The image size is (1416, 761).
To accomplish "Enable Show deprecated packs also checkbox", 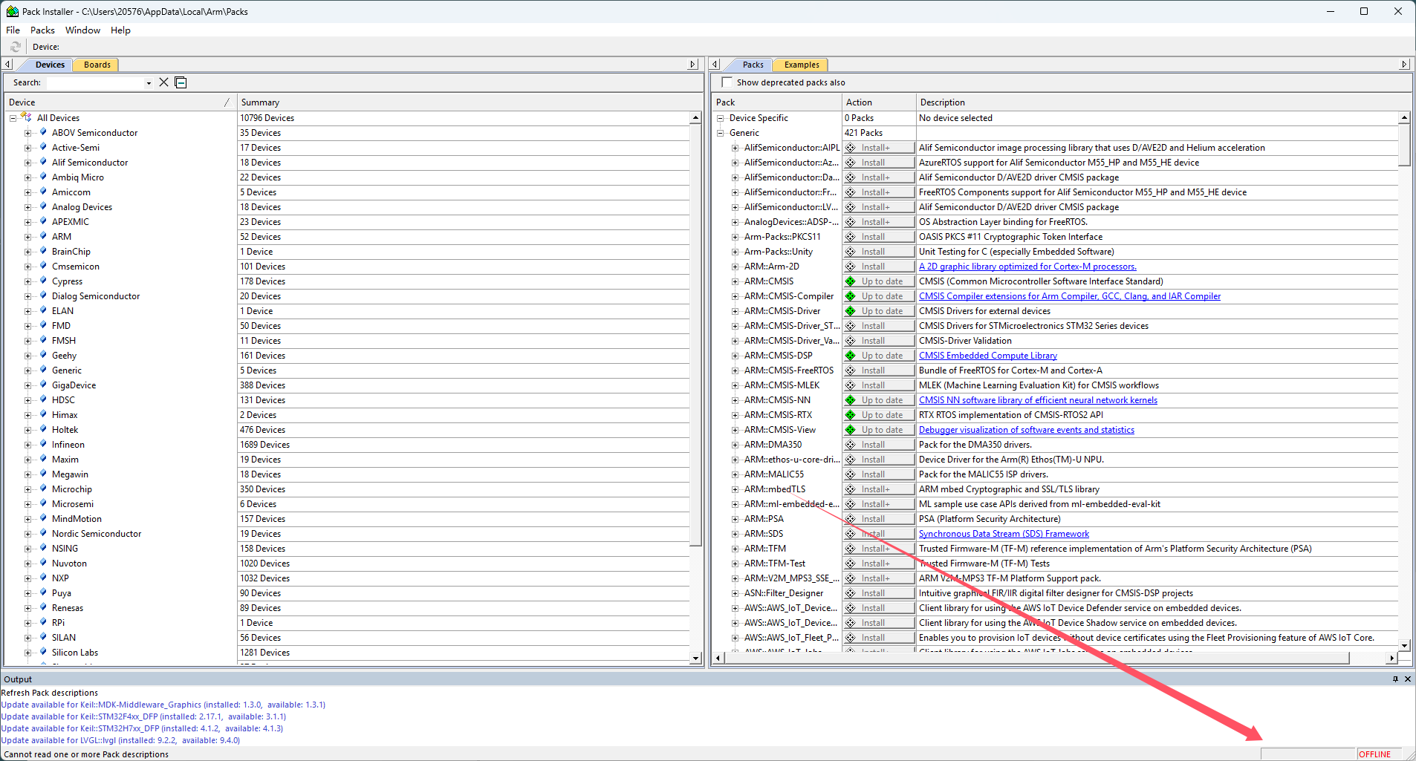I will tap(727, 82).
